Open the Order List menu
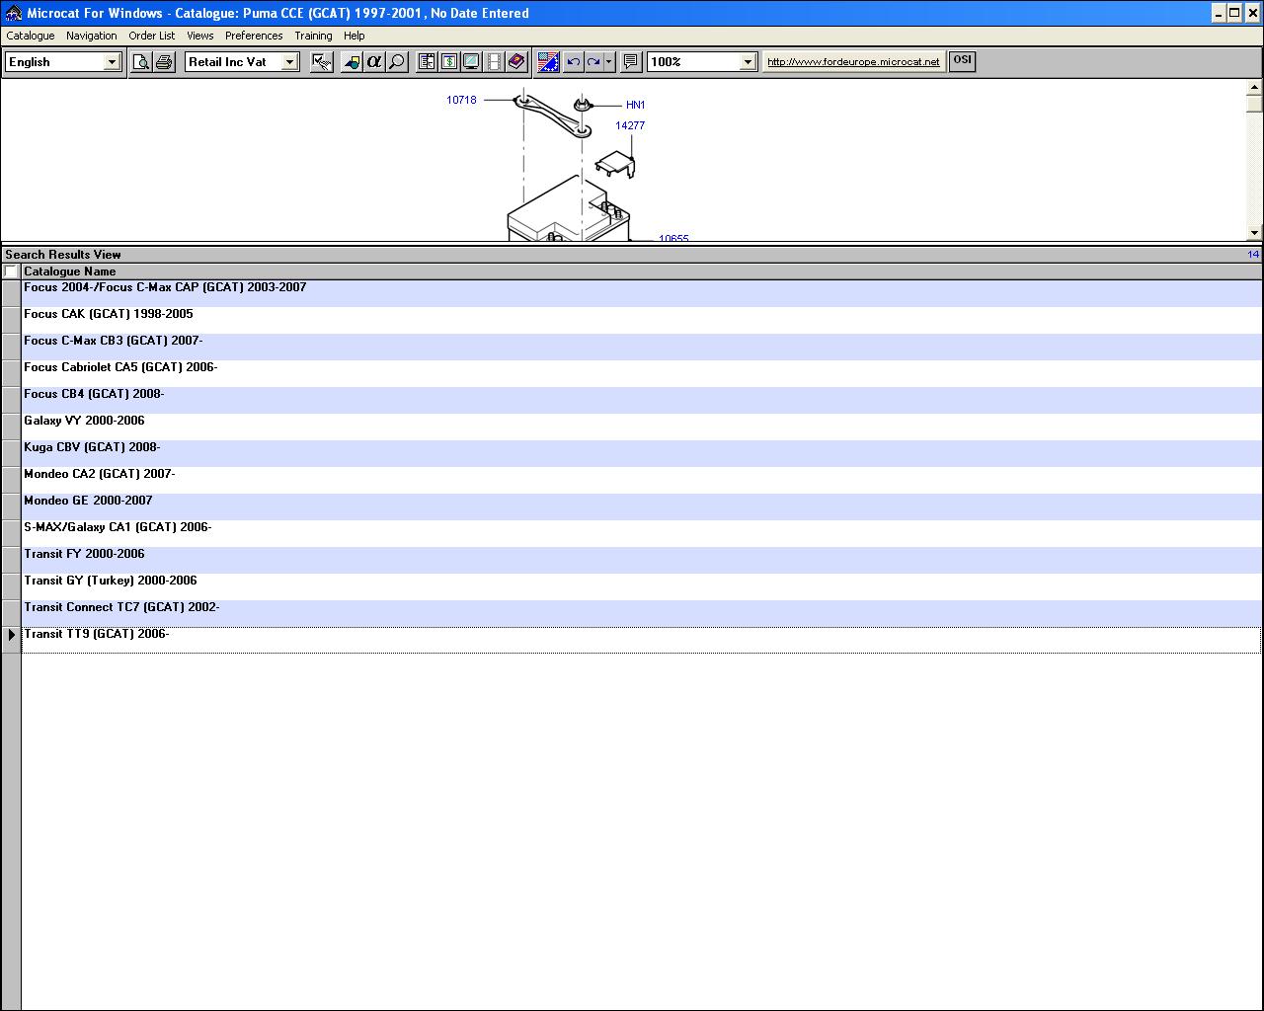The height and width of the screenshot is (1011, 1264). coord(151,36)
